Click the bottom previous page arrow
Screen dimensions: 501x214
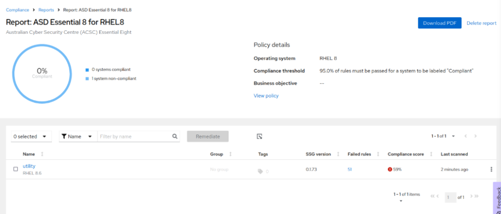(438, 196)
